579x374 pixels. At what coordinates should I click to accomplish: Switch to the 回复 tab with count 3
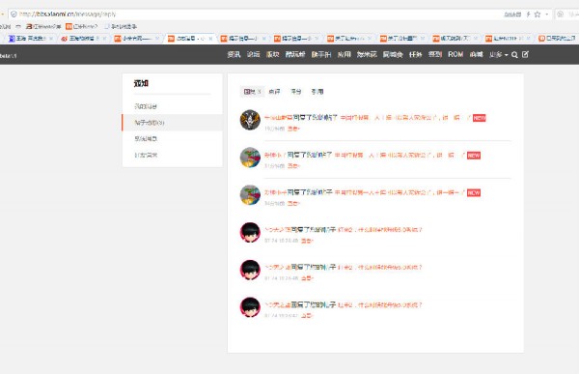(x=252, y=92)
